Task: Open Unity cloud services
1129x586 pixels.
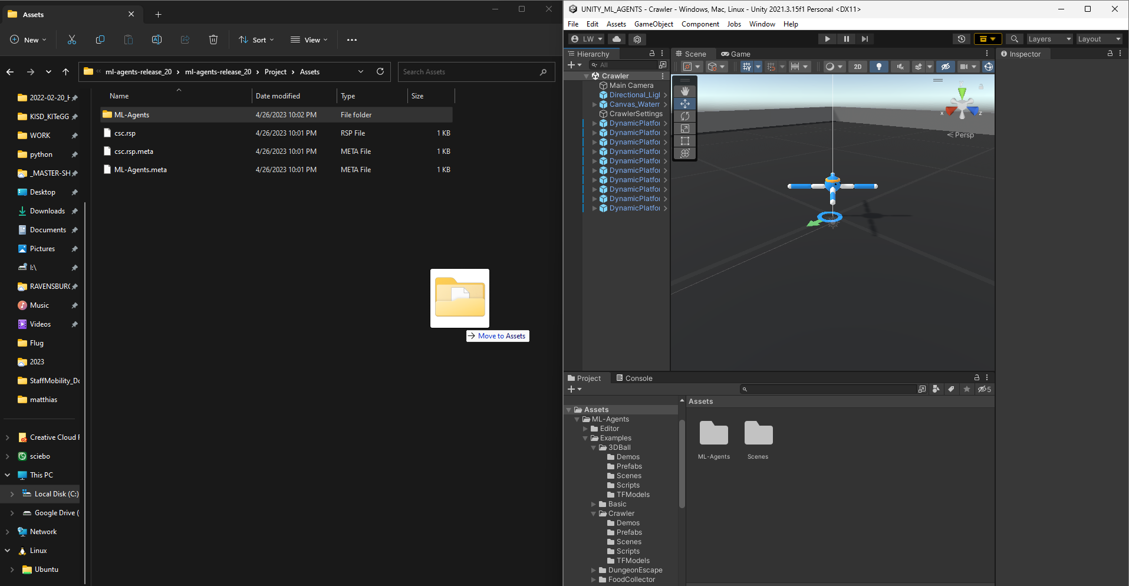Action: tap(617, 39)
